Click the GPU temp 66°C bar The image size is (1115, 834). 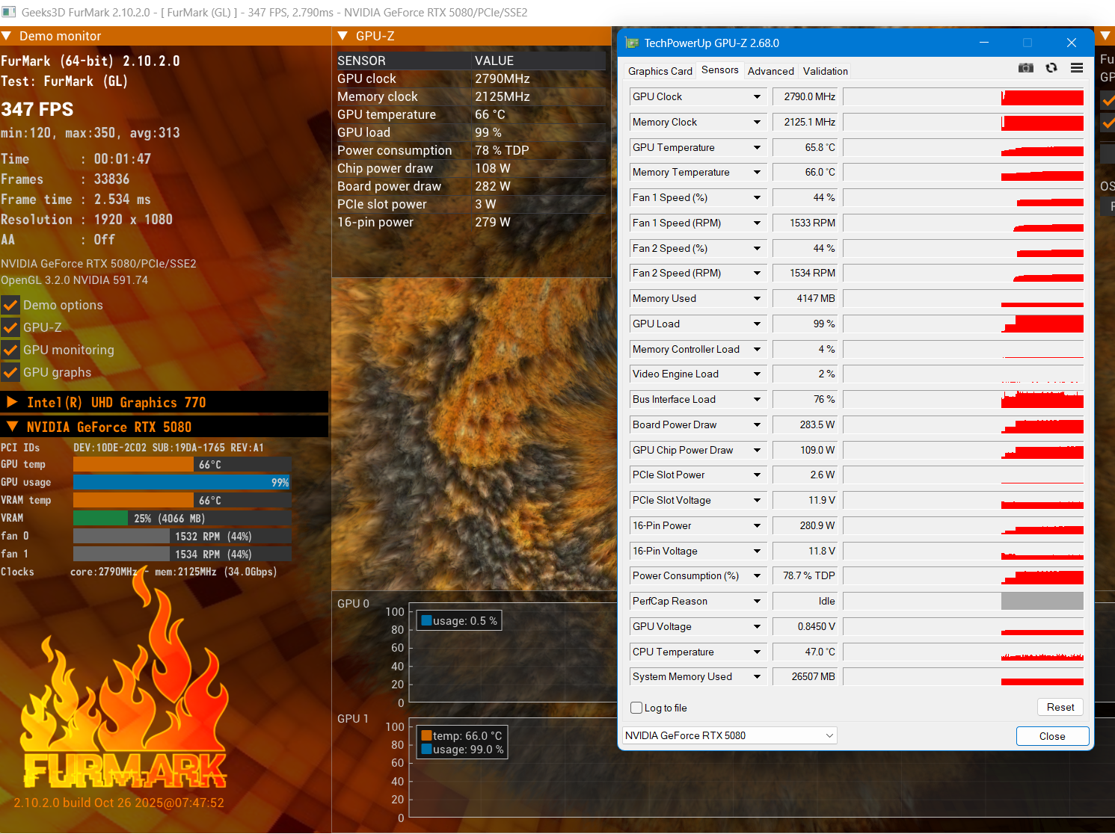(182, 465)
